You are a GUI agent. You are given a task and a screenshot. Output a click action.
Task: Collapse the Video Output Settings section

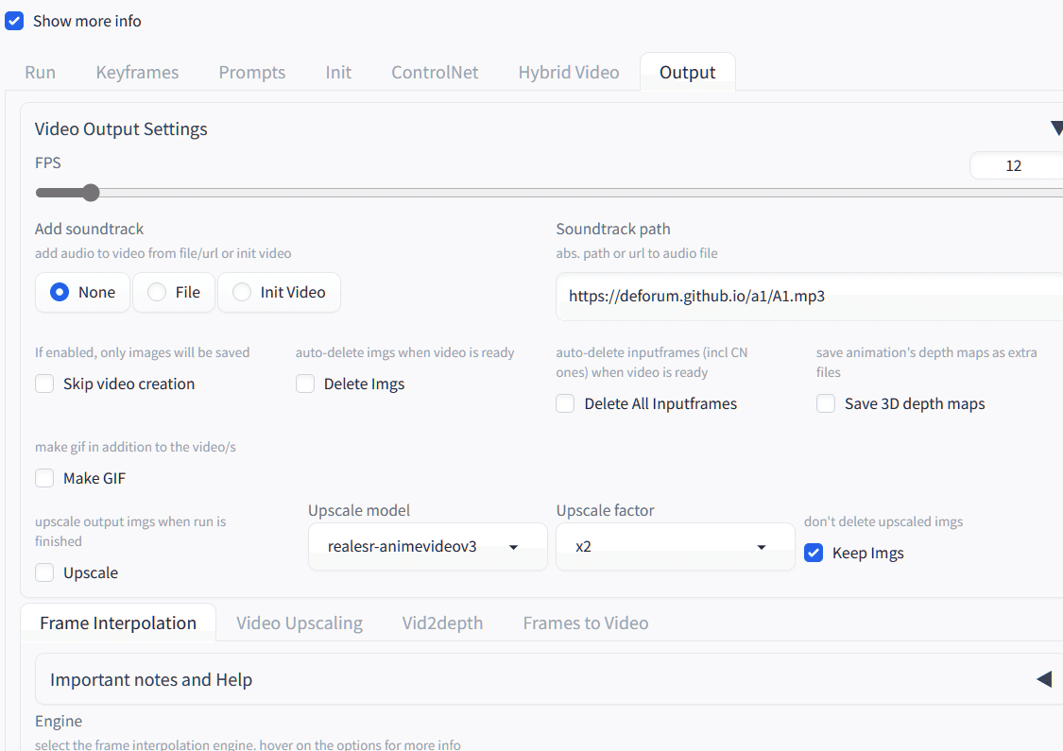(x=1054, y=128)
